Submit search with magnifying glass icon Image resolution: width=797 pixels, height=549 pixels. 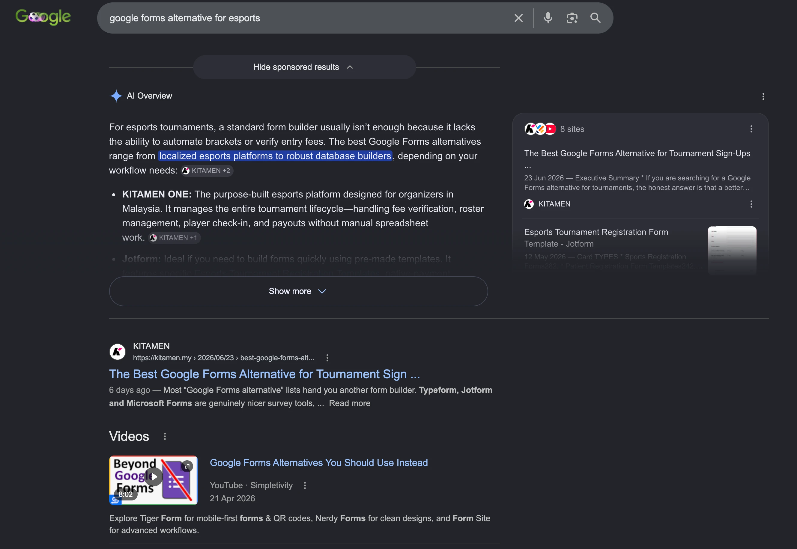point(595,18)
